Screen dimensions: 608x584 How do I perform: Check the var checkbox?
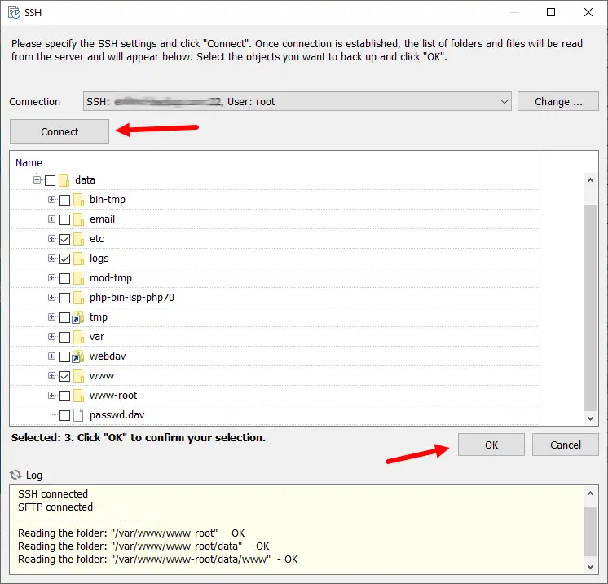click(x=64, y=337)
